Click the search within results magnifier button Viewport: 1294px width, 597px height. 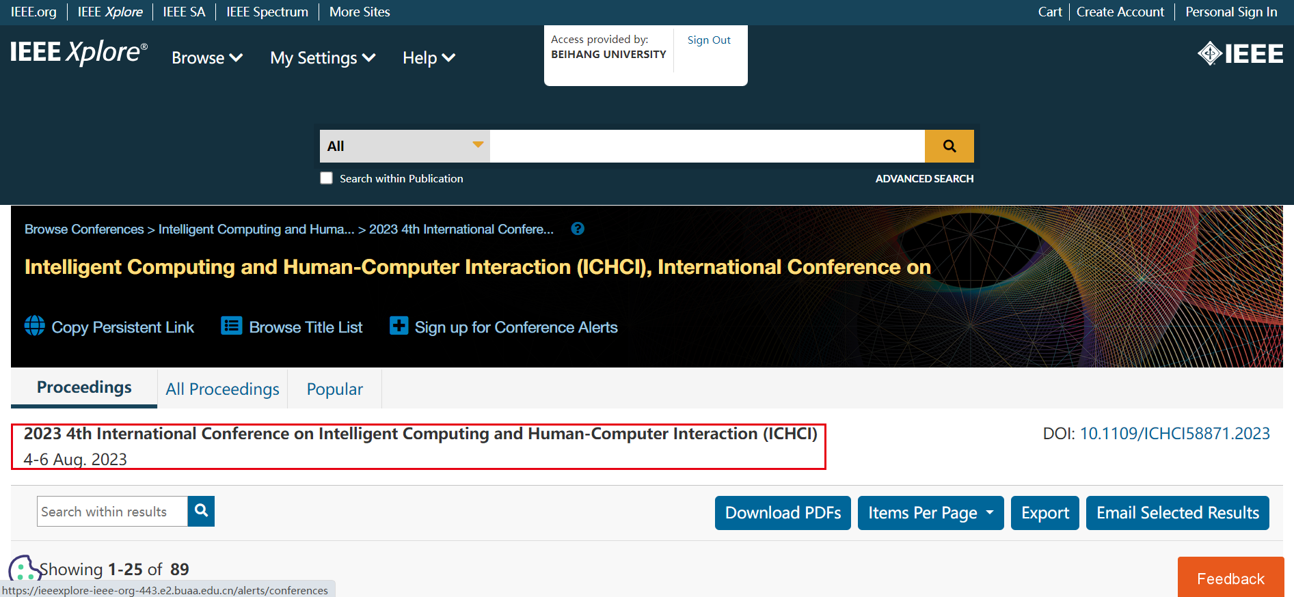click(201, 511)
